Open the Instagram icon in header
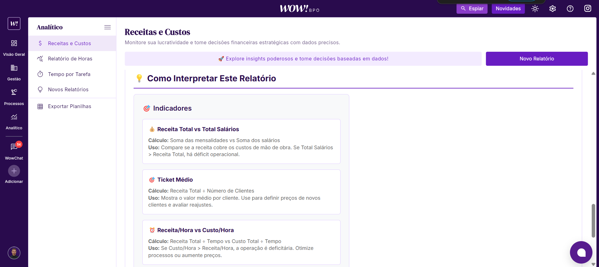This screenshot has height=267, width=599. [587, 8]
